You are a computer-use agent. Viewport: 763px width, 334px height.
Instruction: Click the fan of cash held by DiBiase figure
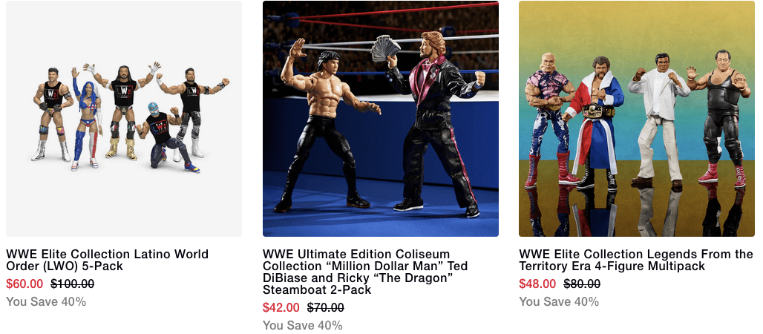[386, 48]
